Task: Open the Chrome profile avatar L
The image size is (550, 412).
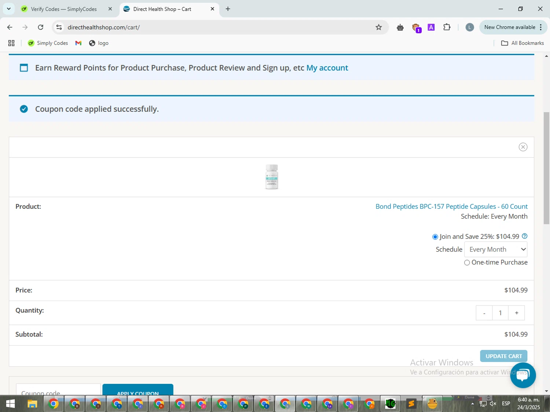Action: 469,27
